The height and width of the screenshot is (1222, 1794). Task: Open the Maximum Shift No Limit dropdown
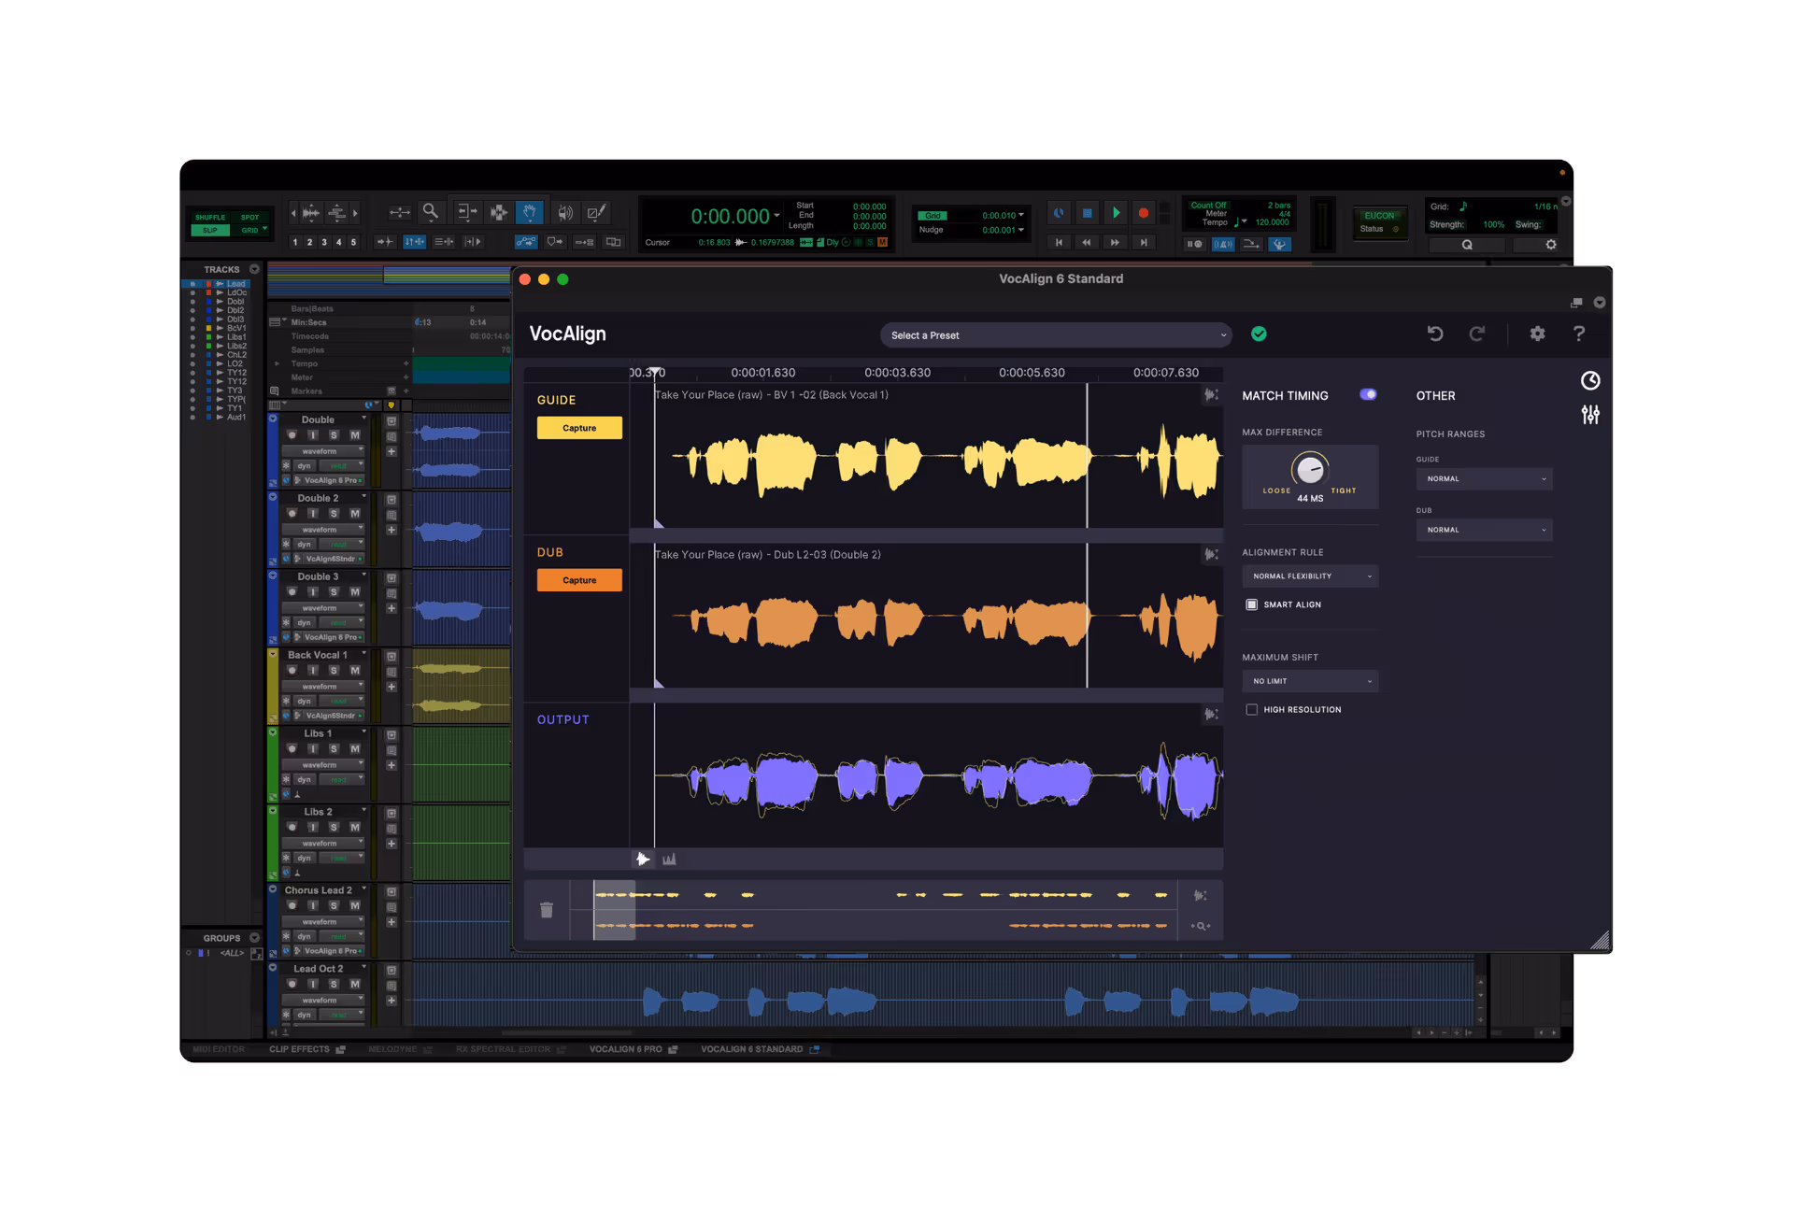pos(1310,681)
